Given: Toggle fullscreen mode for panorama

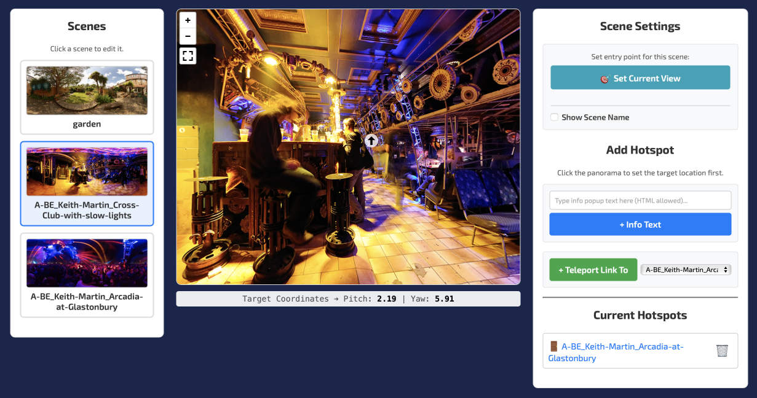Looking at the screenshot, I should [188, 57].
